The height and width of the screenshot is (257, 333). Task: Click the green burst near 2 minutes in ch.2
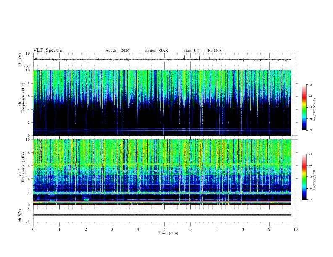pos(86,200)
